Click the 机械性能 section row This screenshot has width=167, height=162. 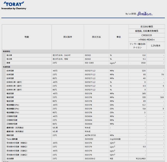click(7, 67)
